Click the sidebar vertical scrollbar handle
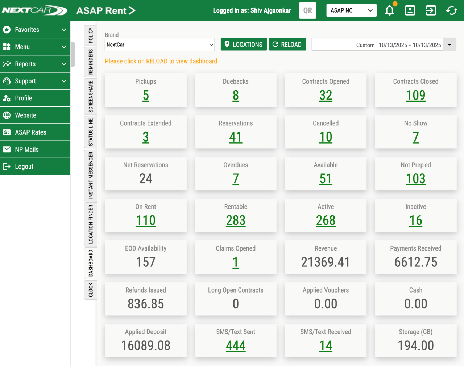The height and width of the screenshot is (366, 464). pos(73,54)
